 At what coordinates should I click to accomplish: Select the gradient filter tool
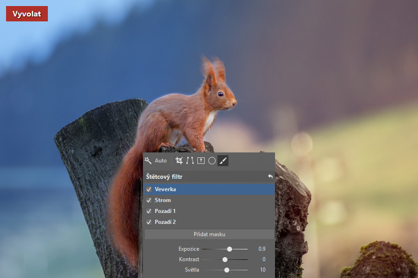pyautogui.click(x=201, y=161)
